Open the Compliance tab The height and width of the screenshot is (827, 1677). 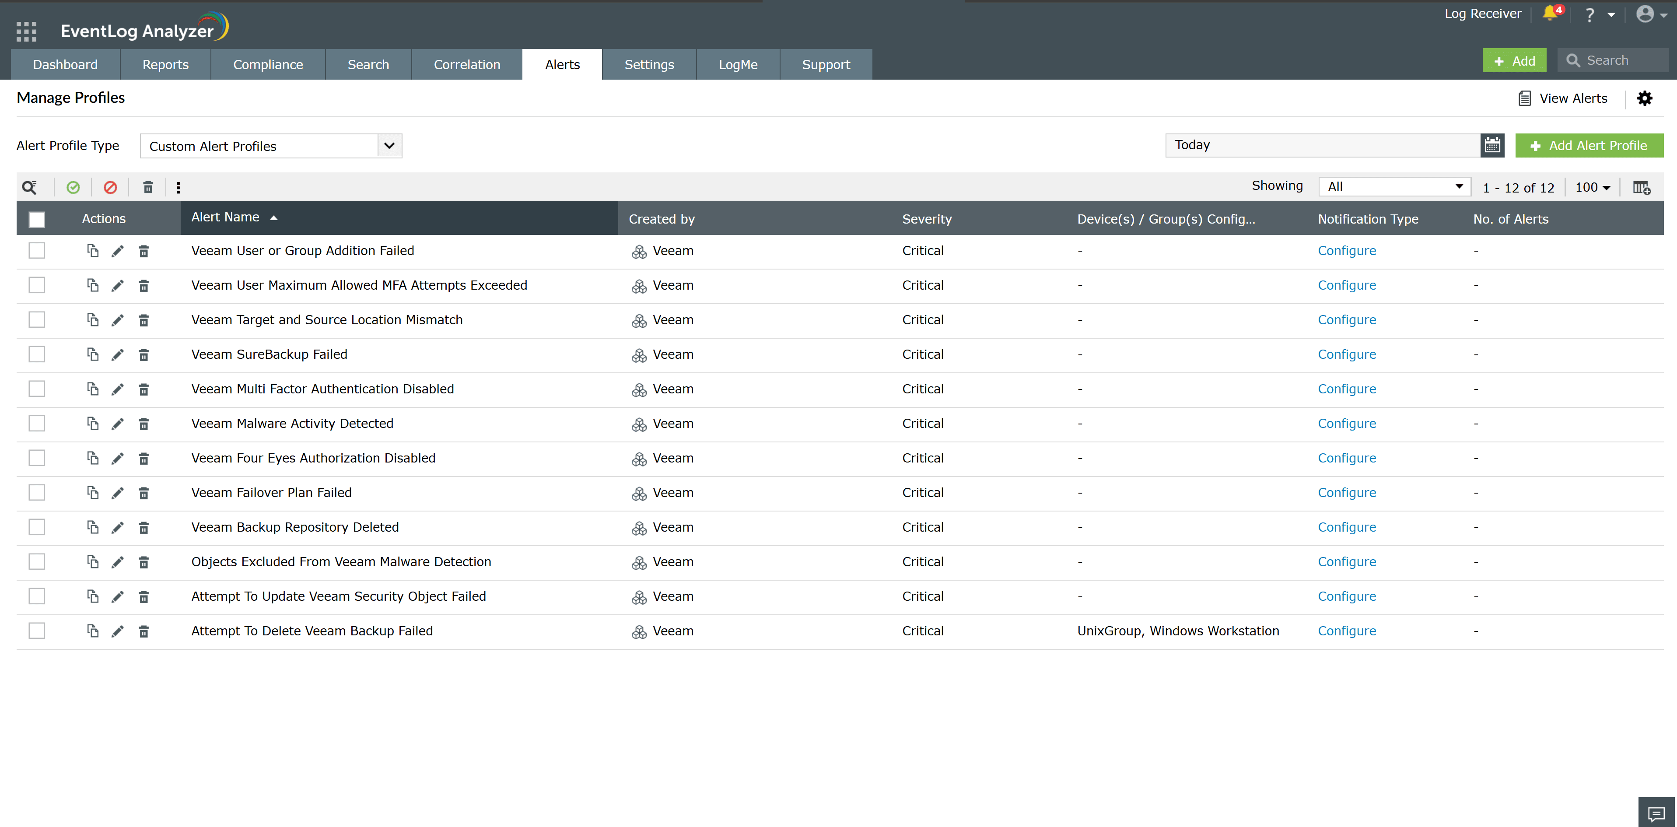click(268, 64)
